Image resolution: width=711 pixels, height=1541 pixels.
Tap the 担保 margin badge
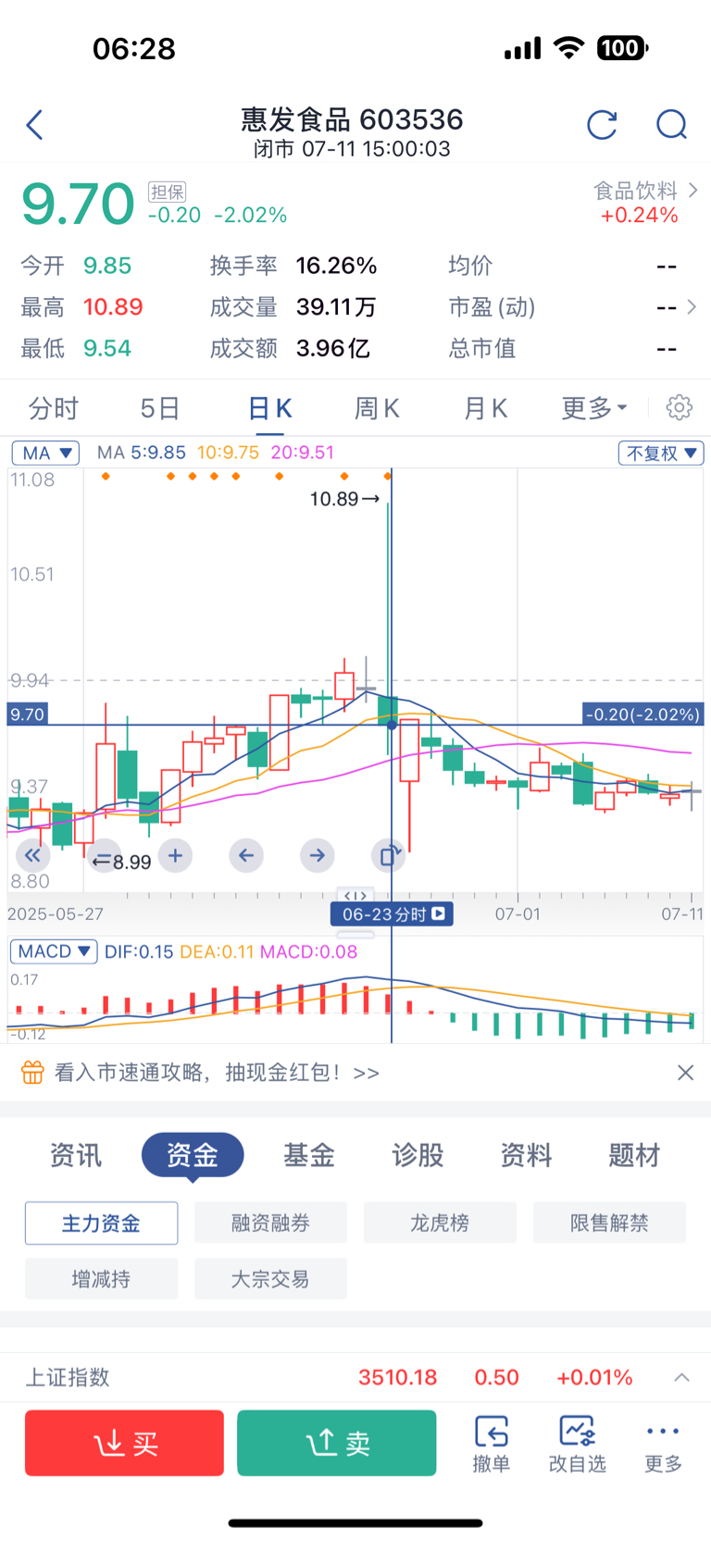coord(168,192)
